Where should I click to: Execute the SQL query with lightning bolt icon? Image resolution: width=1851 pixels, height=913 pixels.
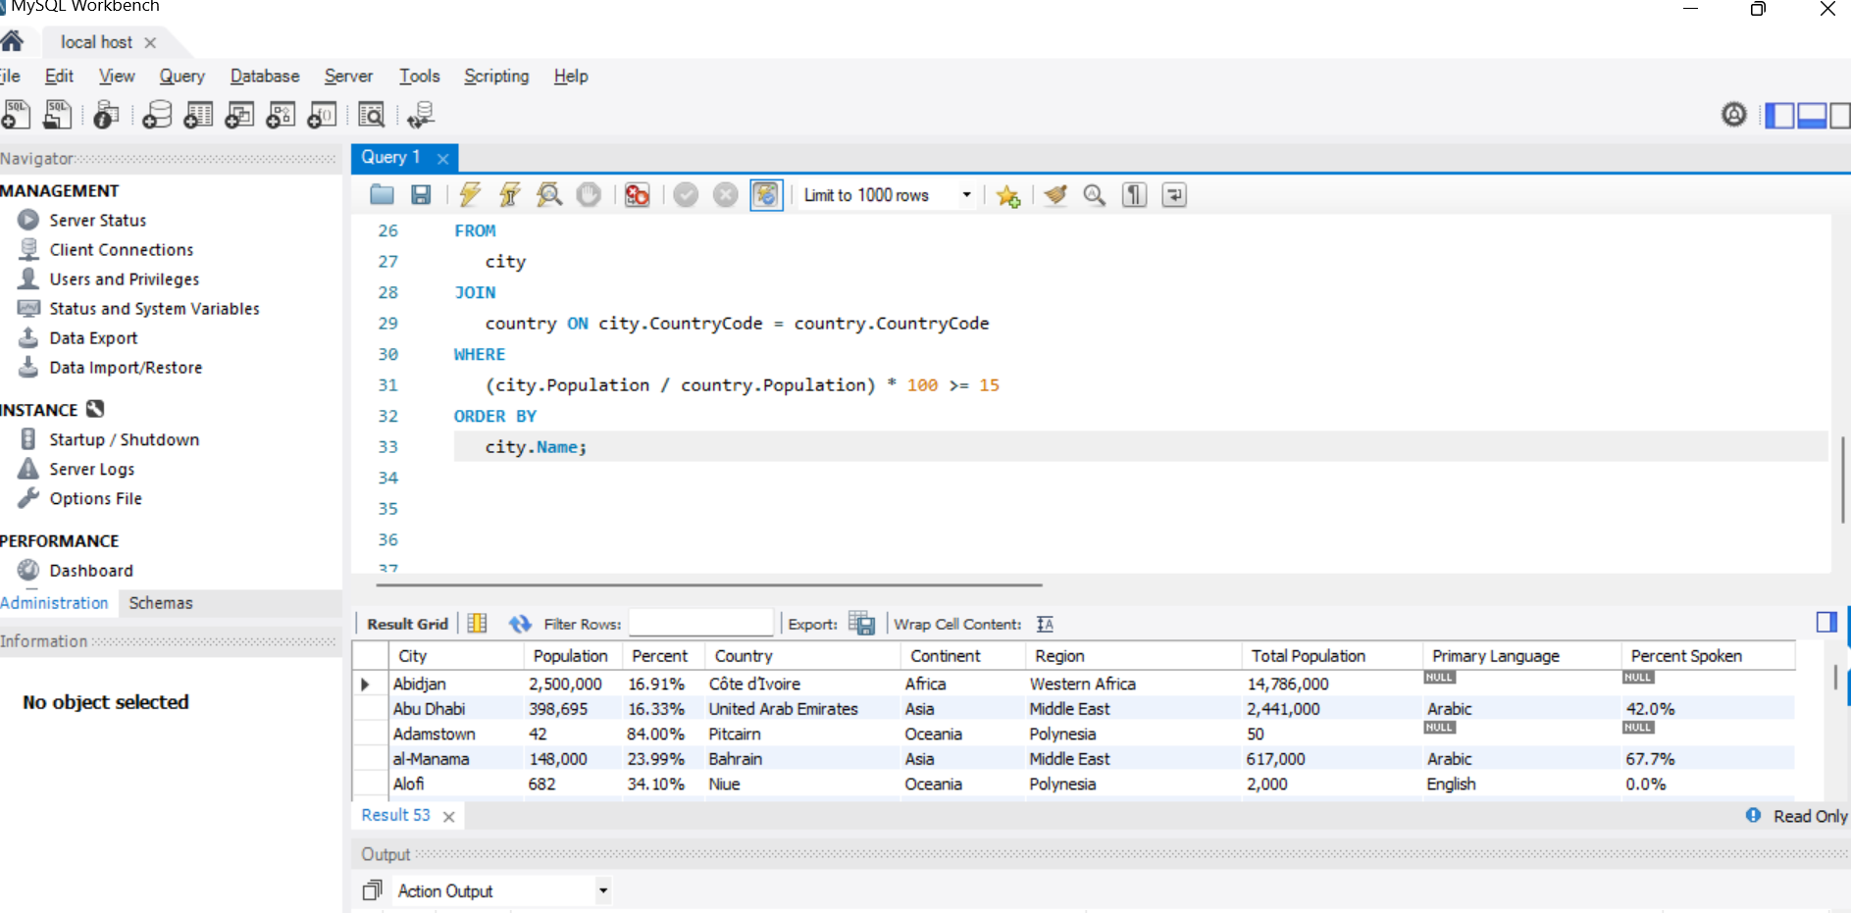click(x=470, y=195)
